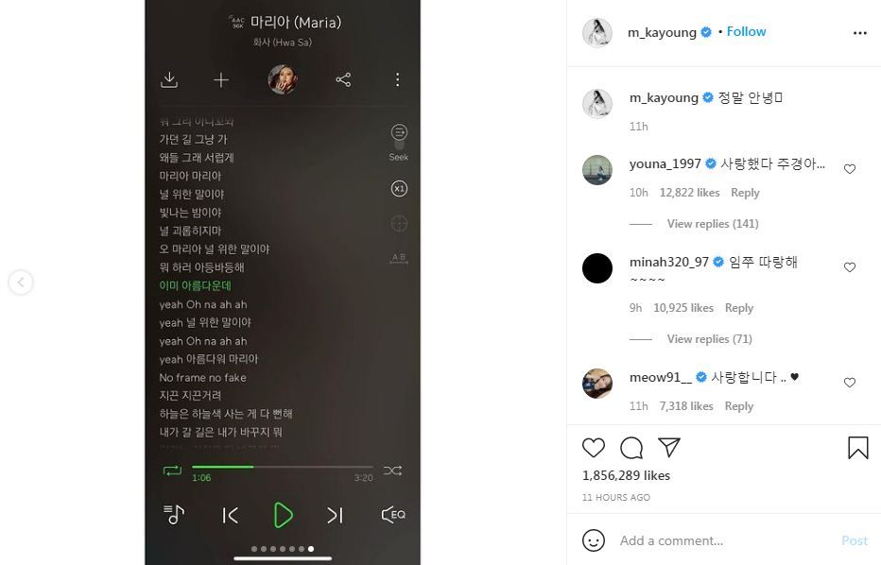This screenshot has height=565, width=881.
Task: Save the post with the bookmark icon
Action: [x=858, y=448]
